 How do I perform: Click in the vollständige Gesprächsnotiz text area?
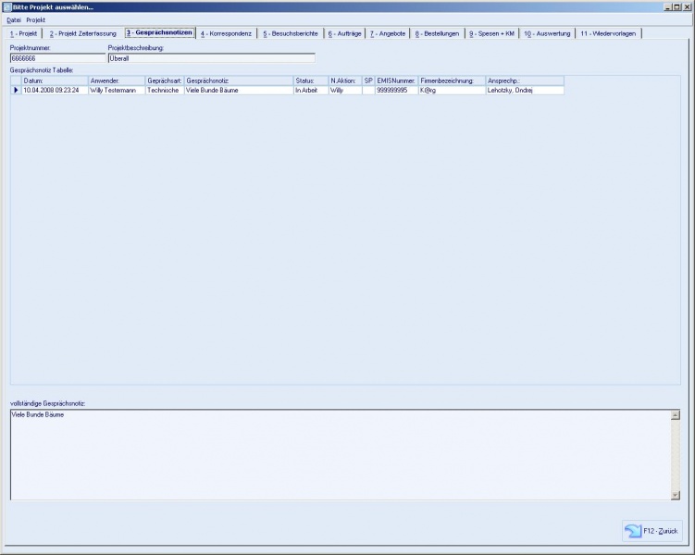[x=341, y=455]
